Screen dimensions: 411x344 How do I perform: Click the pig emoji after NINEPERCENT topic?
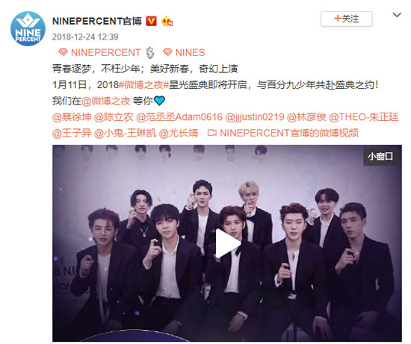pos(150,53)
